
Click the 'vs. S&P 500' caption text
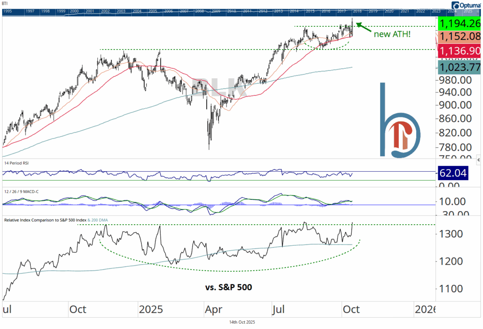[x=227, y=287]
